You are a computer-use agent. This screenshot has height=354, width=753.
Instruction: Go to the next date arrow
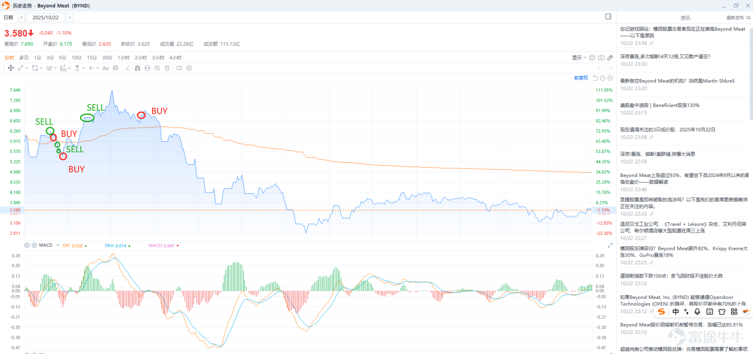tap(70, 17)
